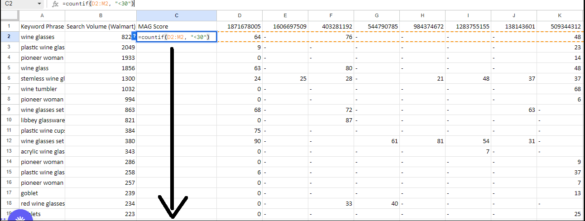Select column E header

coord(285,15)
